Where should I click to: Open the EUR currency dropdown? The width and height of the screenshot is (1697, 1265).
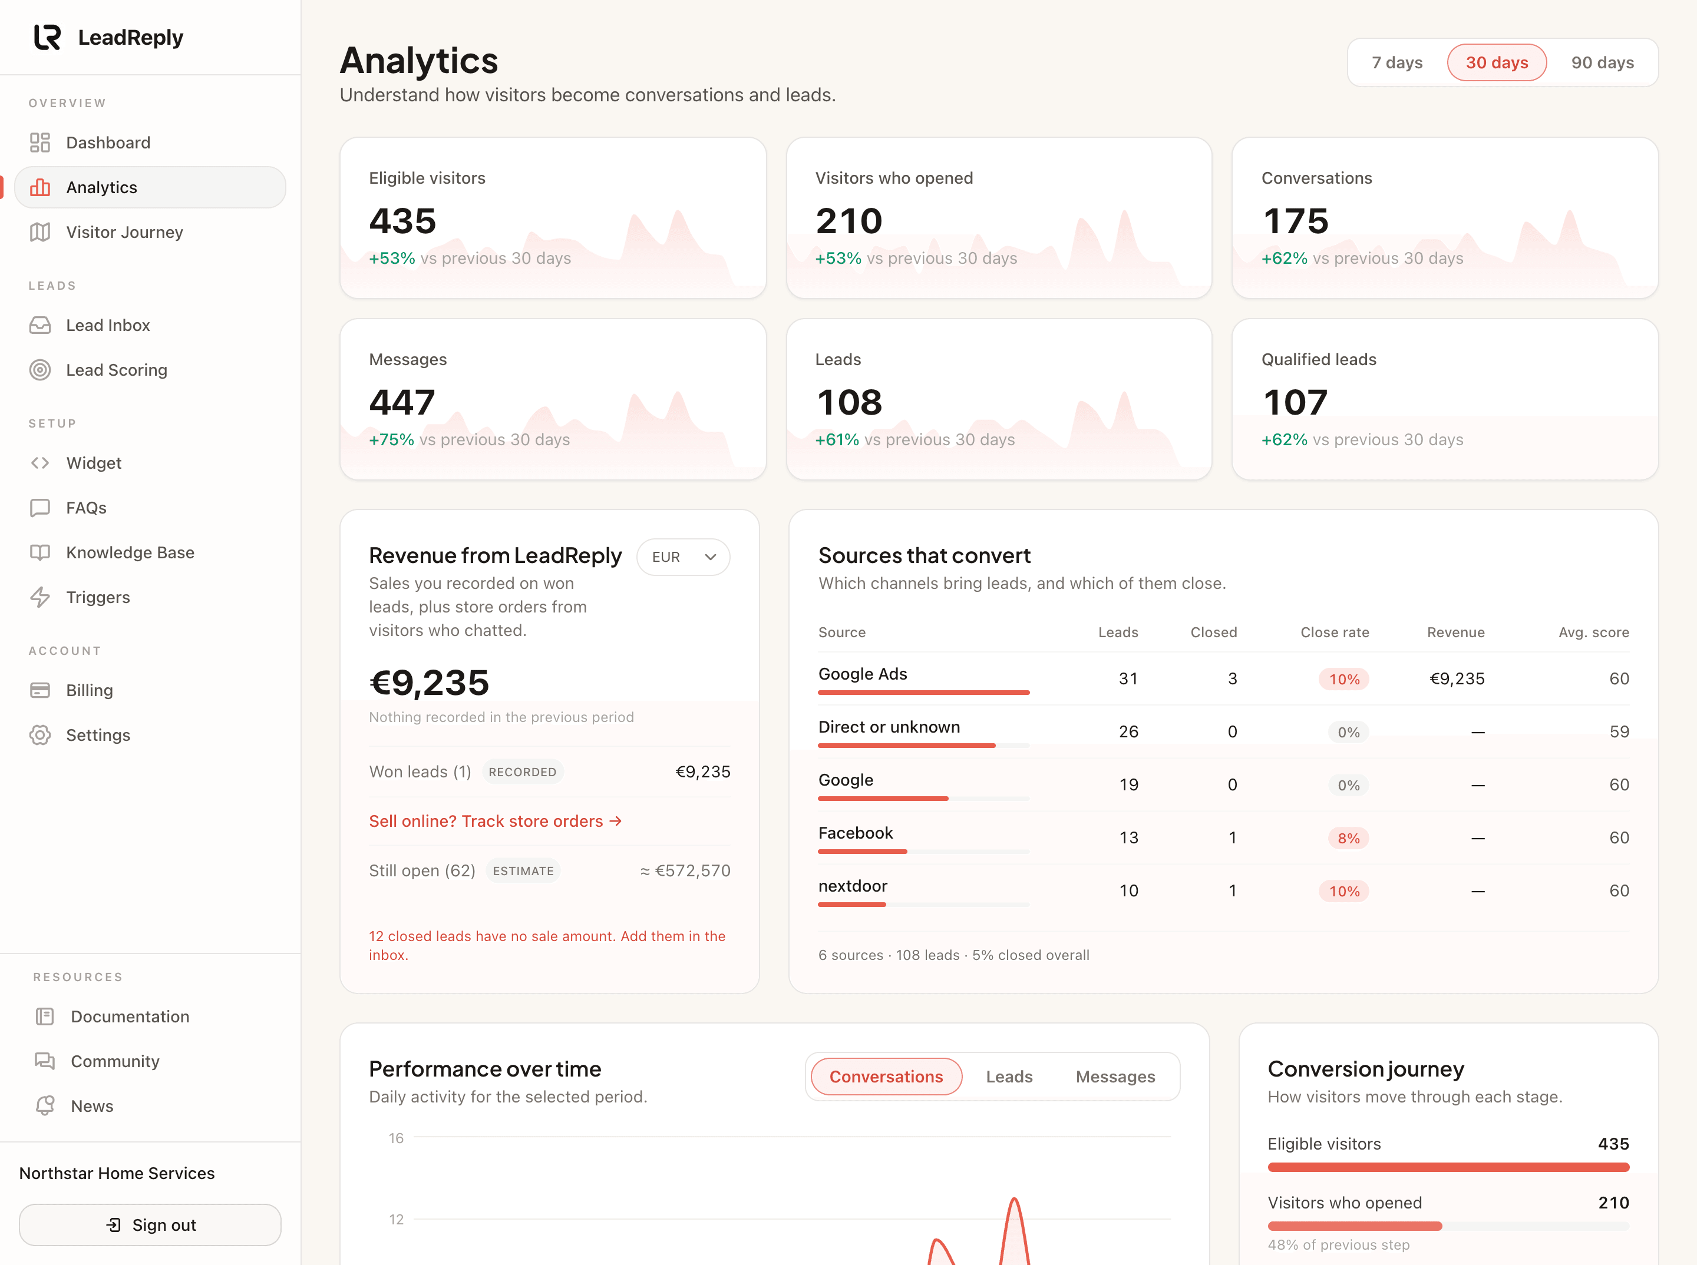[x=683, y=557]
